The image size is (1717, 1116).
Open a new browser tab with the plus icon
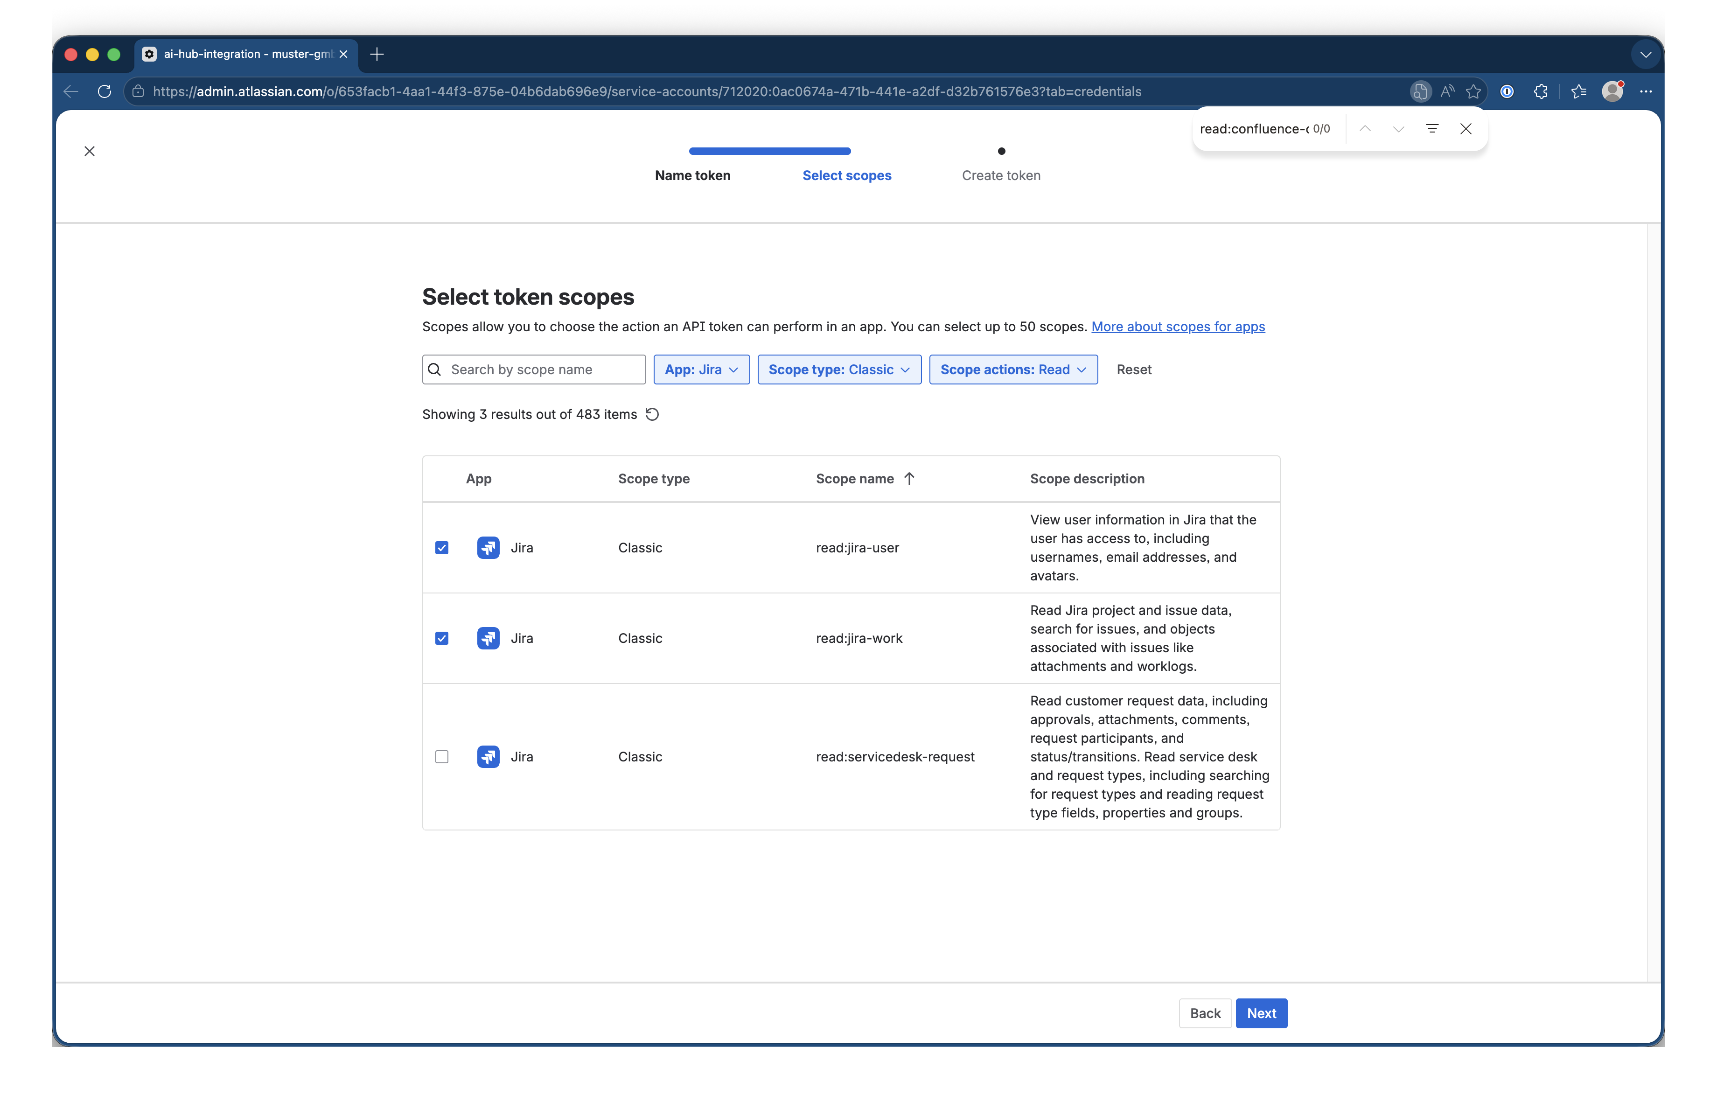coord(377,54)
